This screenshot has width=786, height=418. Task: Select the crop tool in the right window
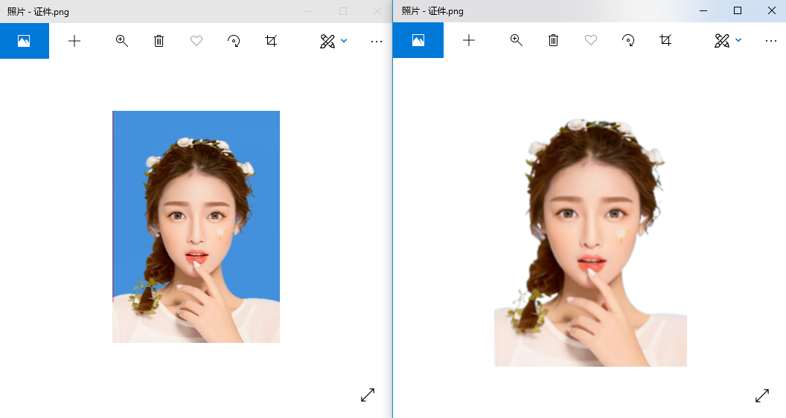(x=665, y=41)
